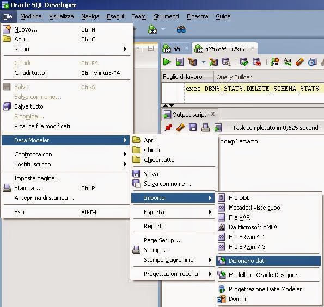Pin the Output script panel with red pin
The height and width of the screenshot is (307, 324).
tap(168, 128)
